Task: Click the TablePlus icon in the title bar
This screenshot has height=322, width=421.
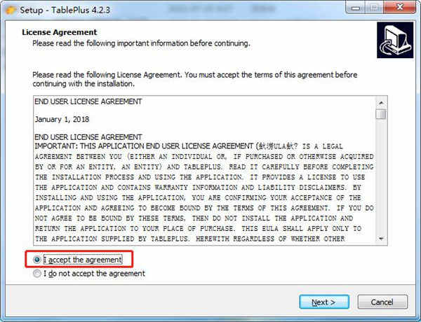Action: coord(11,10)
